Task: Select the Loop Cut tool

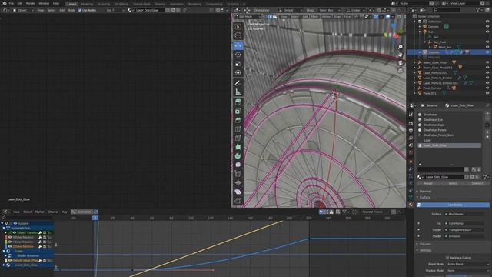Action: tap(238, 129)
